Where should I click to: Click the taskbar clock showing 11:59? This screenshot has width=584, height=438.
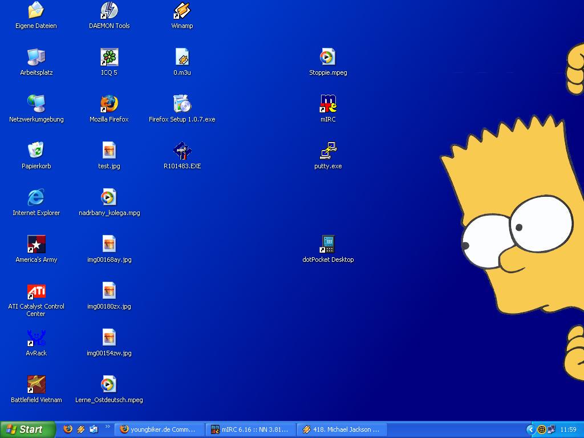click(x=568, y=429)
